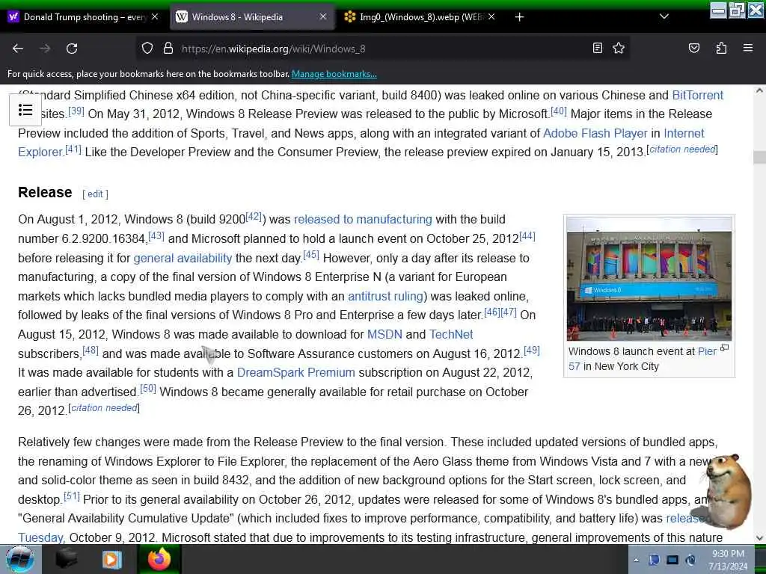This screenshot has height=574, width=766.
Task: Save page to Pocket
Action: [x=693, y=48]
